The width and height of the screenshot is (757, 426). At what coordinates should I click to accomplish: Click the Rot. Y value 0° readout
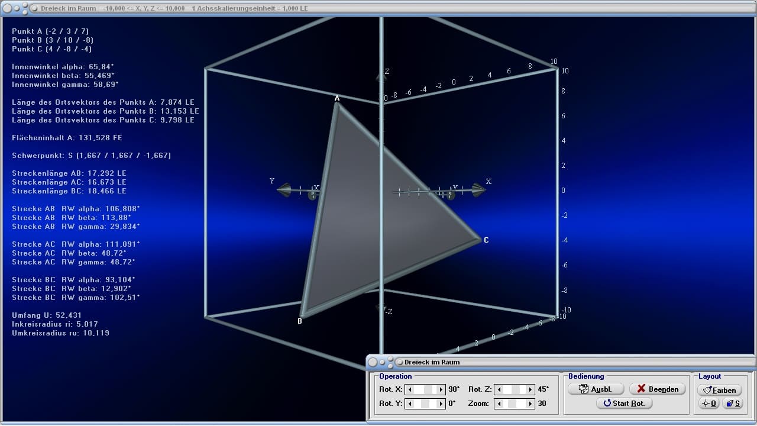[452, 404]
